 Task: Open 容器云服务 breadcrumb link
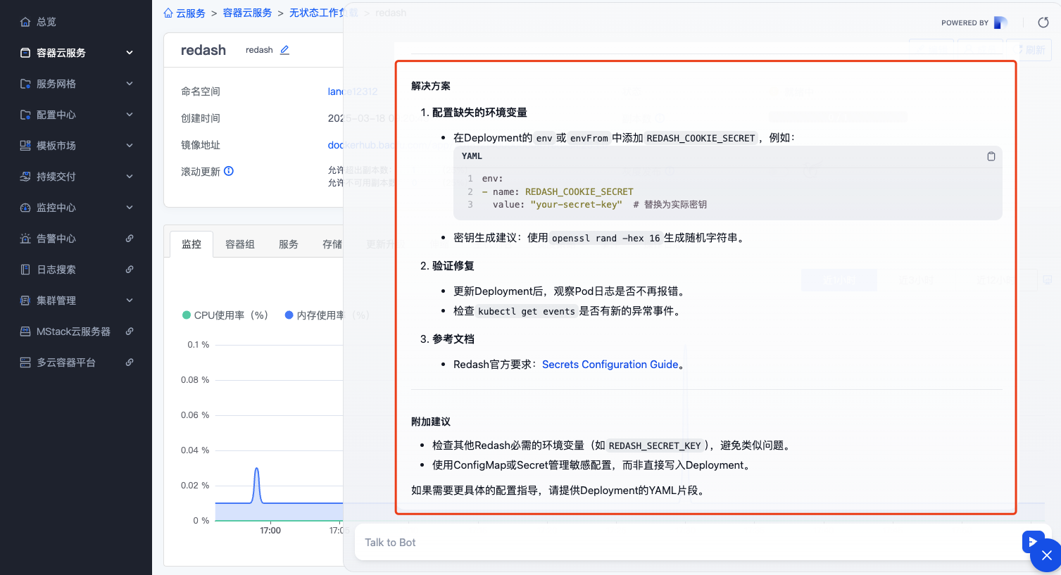[247, 13]
